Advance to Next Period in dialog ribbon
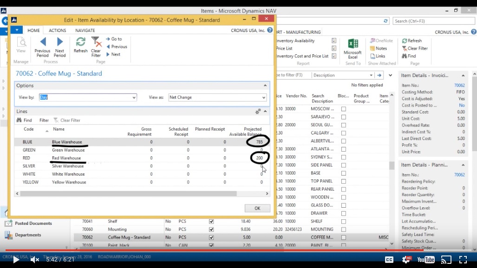 point(59,47)
